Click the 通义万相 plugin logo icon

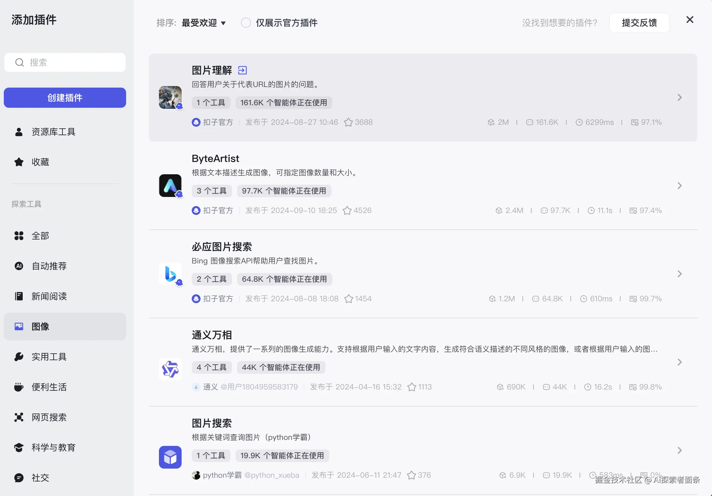click(x=170, y=369)
